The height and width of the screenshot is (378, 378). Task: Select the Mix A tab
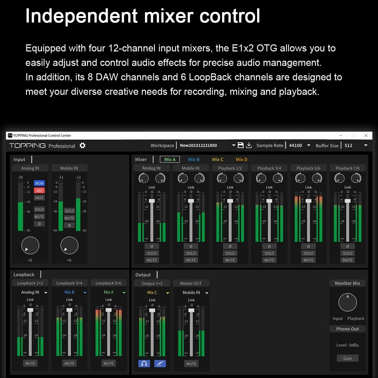tap(170, 159)
